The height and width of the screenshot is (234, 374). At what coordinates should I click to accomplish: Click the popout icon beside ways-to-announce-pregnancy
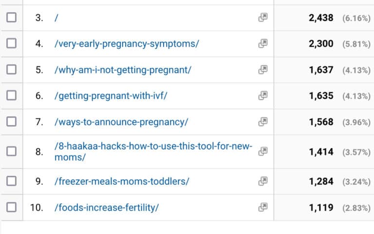click(263, 122)
